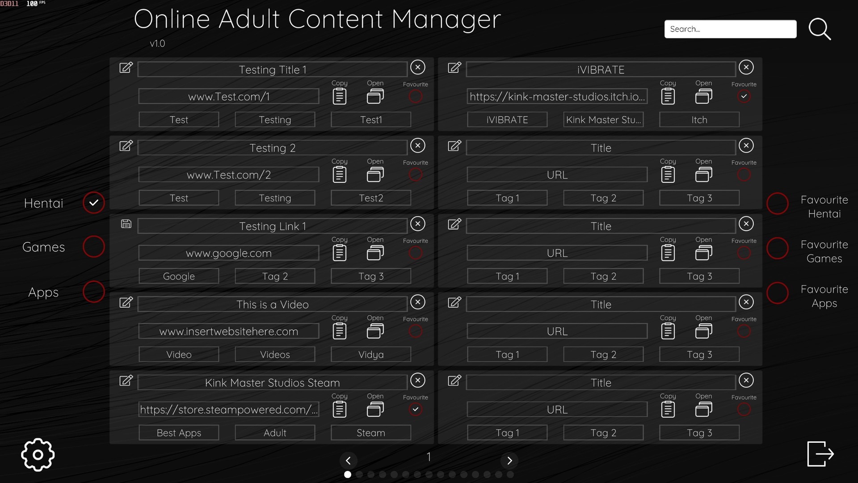
Task: Go to the next page with right chevron
Action: click(510, 461)
